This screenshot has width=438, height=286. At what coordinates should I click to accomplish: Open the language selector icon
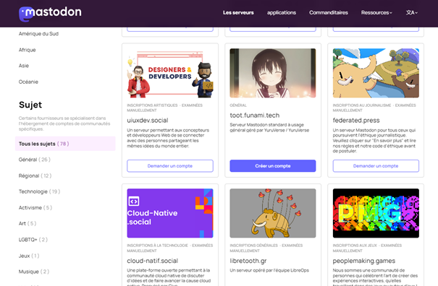412,12
